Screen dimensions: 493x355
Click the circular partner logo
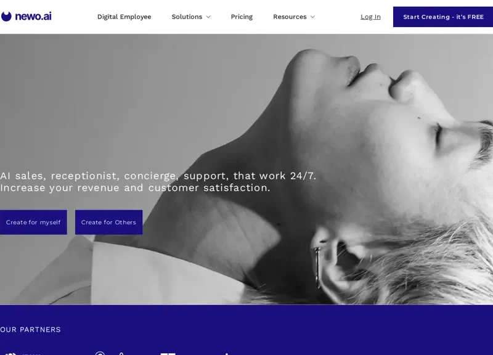tap(100, 353)
